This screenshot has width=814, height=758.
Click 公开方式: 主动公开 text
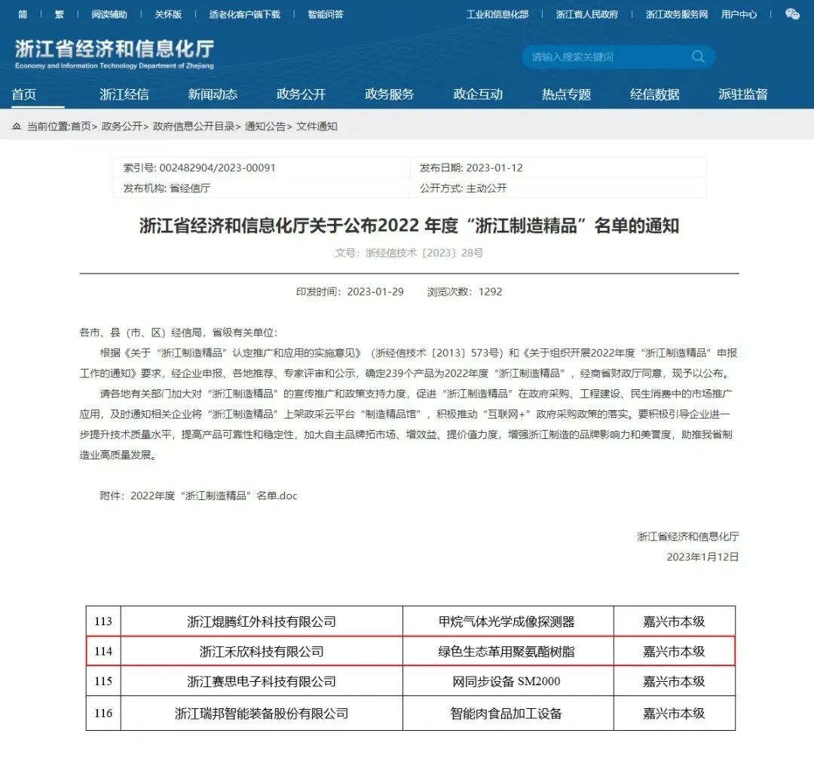pyautogui.click(x=463, y=188)
